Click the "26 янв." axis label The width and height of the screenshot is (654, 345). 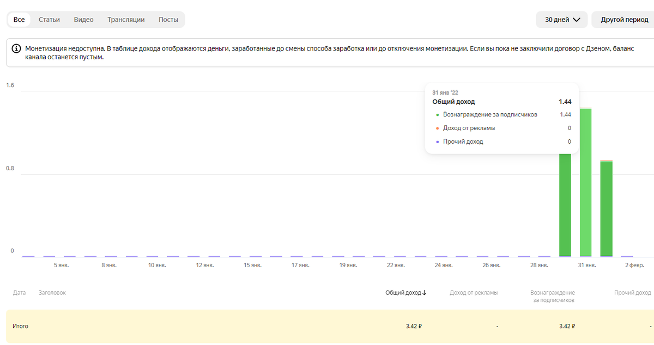[492, 265]
